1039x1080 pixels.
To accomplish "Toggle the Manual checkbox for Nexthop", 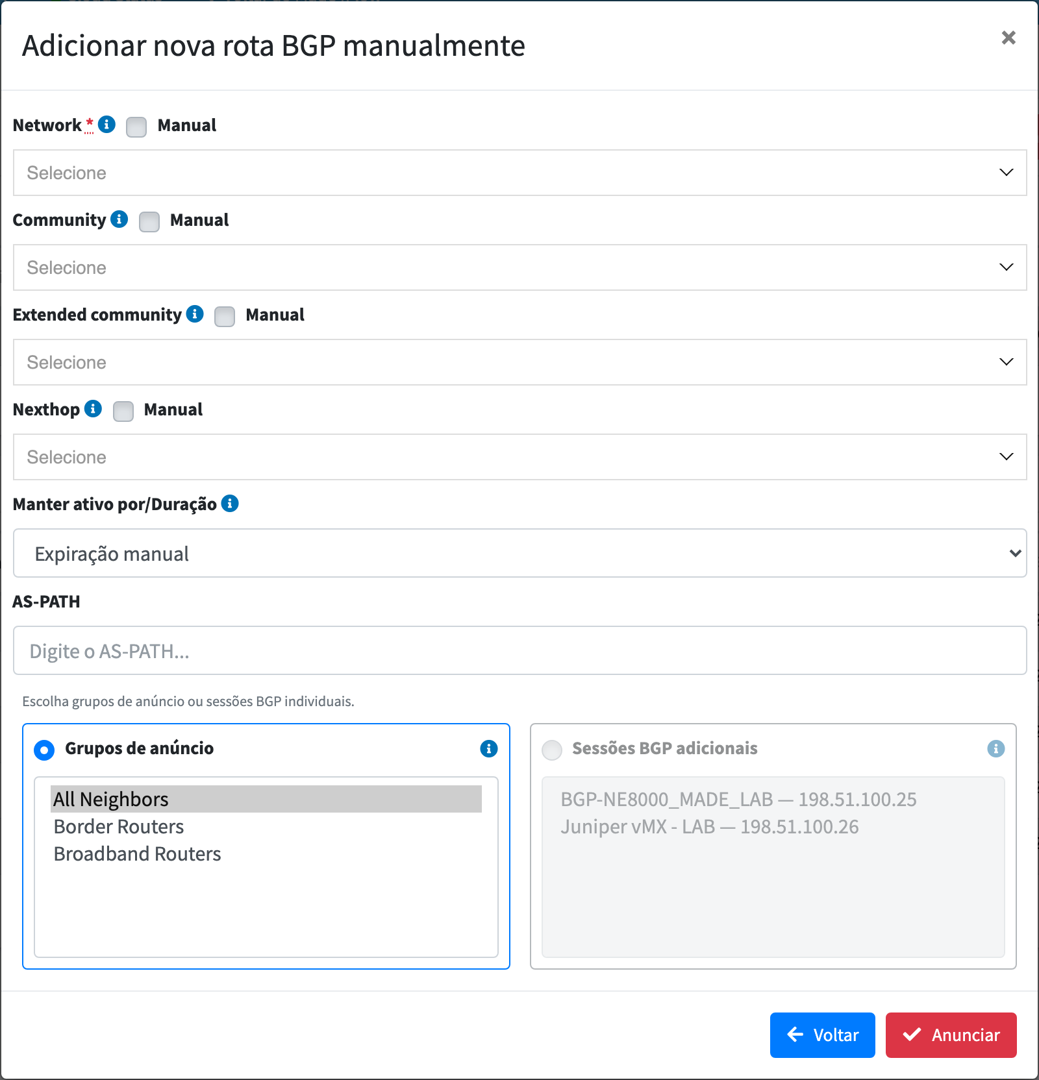I will point(123,411).
